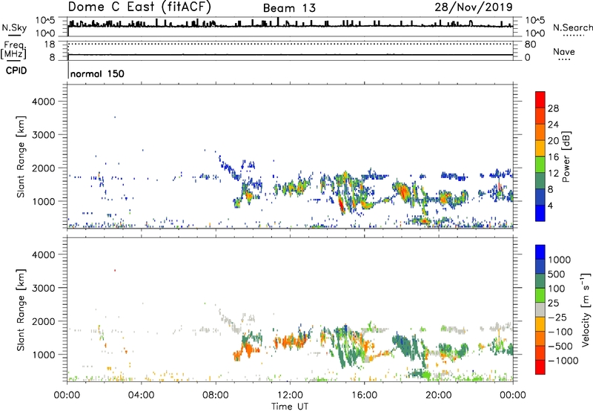Click the "16" Power color bar label
The image size is (593, 411).
(553, 157)
